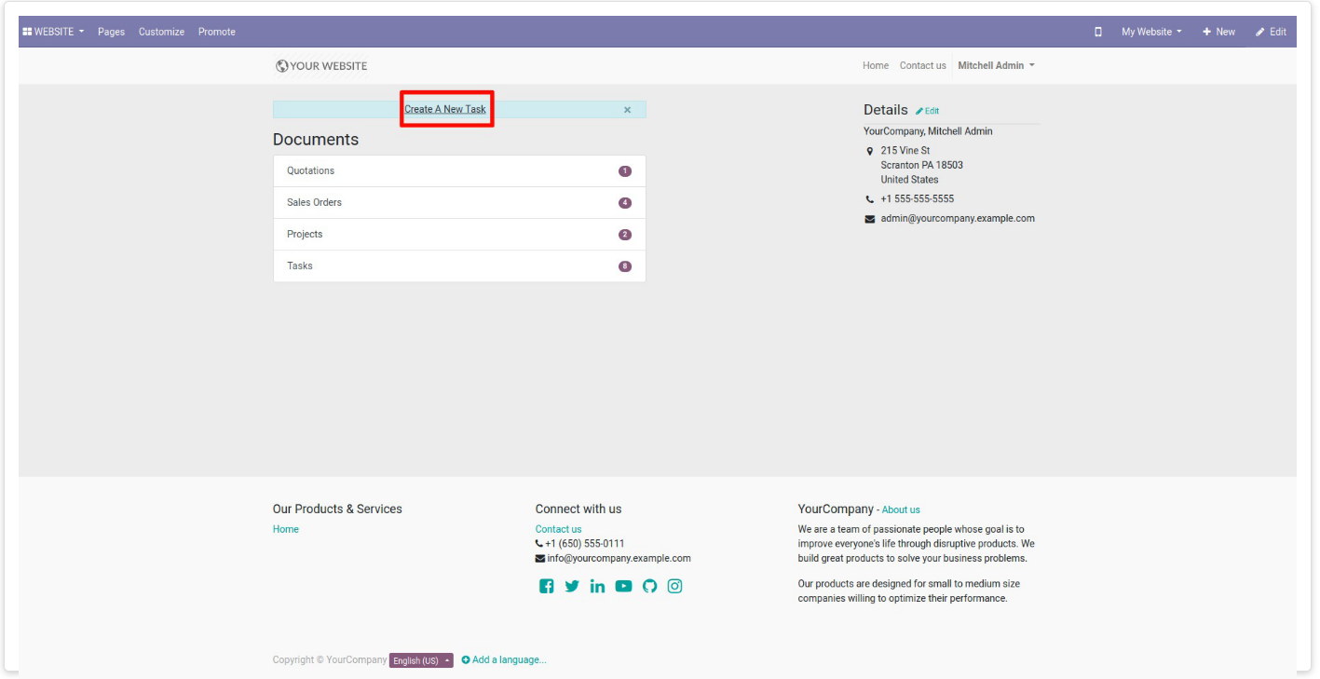Viewport: 1320px width, 679px height.
Task: Open the English (US) language selector
Action: pos(421,660)
